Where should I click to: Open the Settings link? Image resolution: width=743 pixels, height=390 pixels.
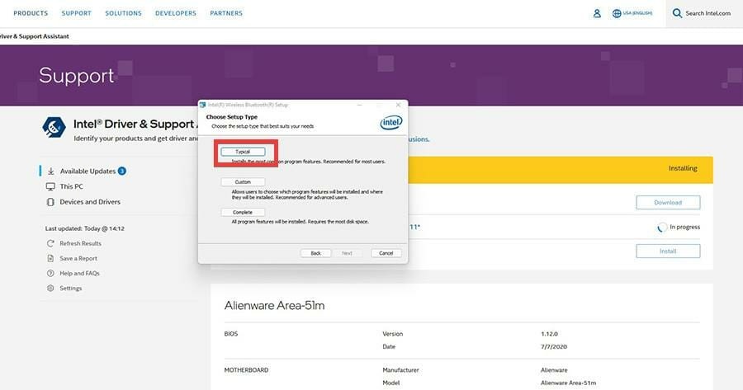[71, 289]
